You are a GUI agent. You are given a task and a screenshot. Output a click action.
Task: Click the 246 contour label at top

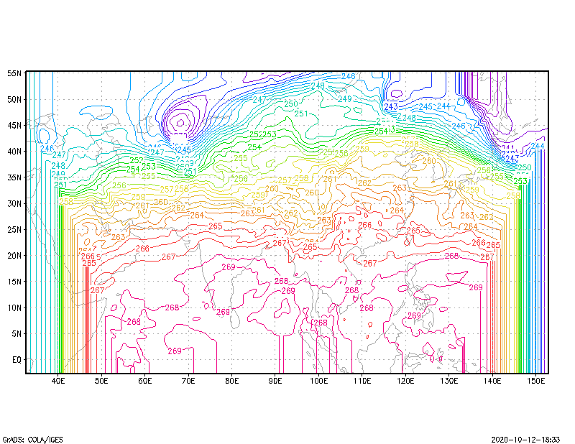click(x=348, y=76)
